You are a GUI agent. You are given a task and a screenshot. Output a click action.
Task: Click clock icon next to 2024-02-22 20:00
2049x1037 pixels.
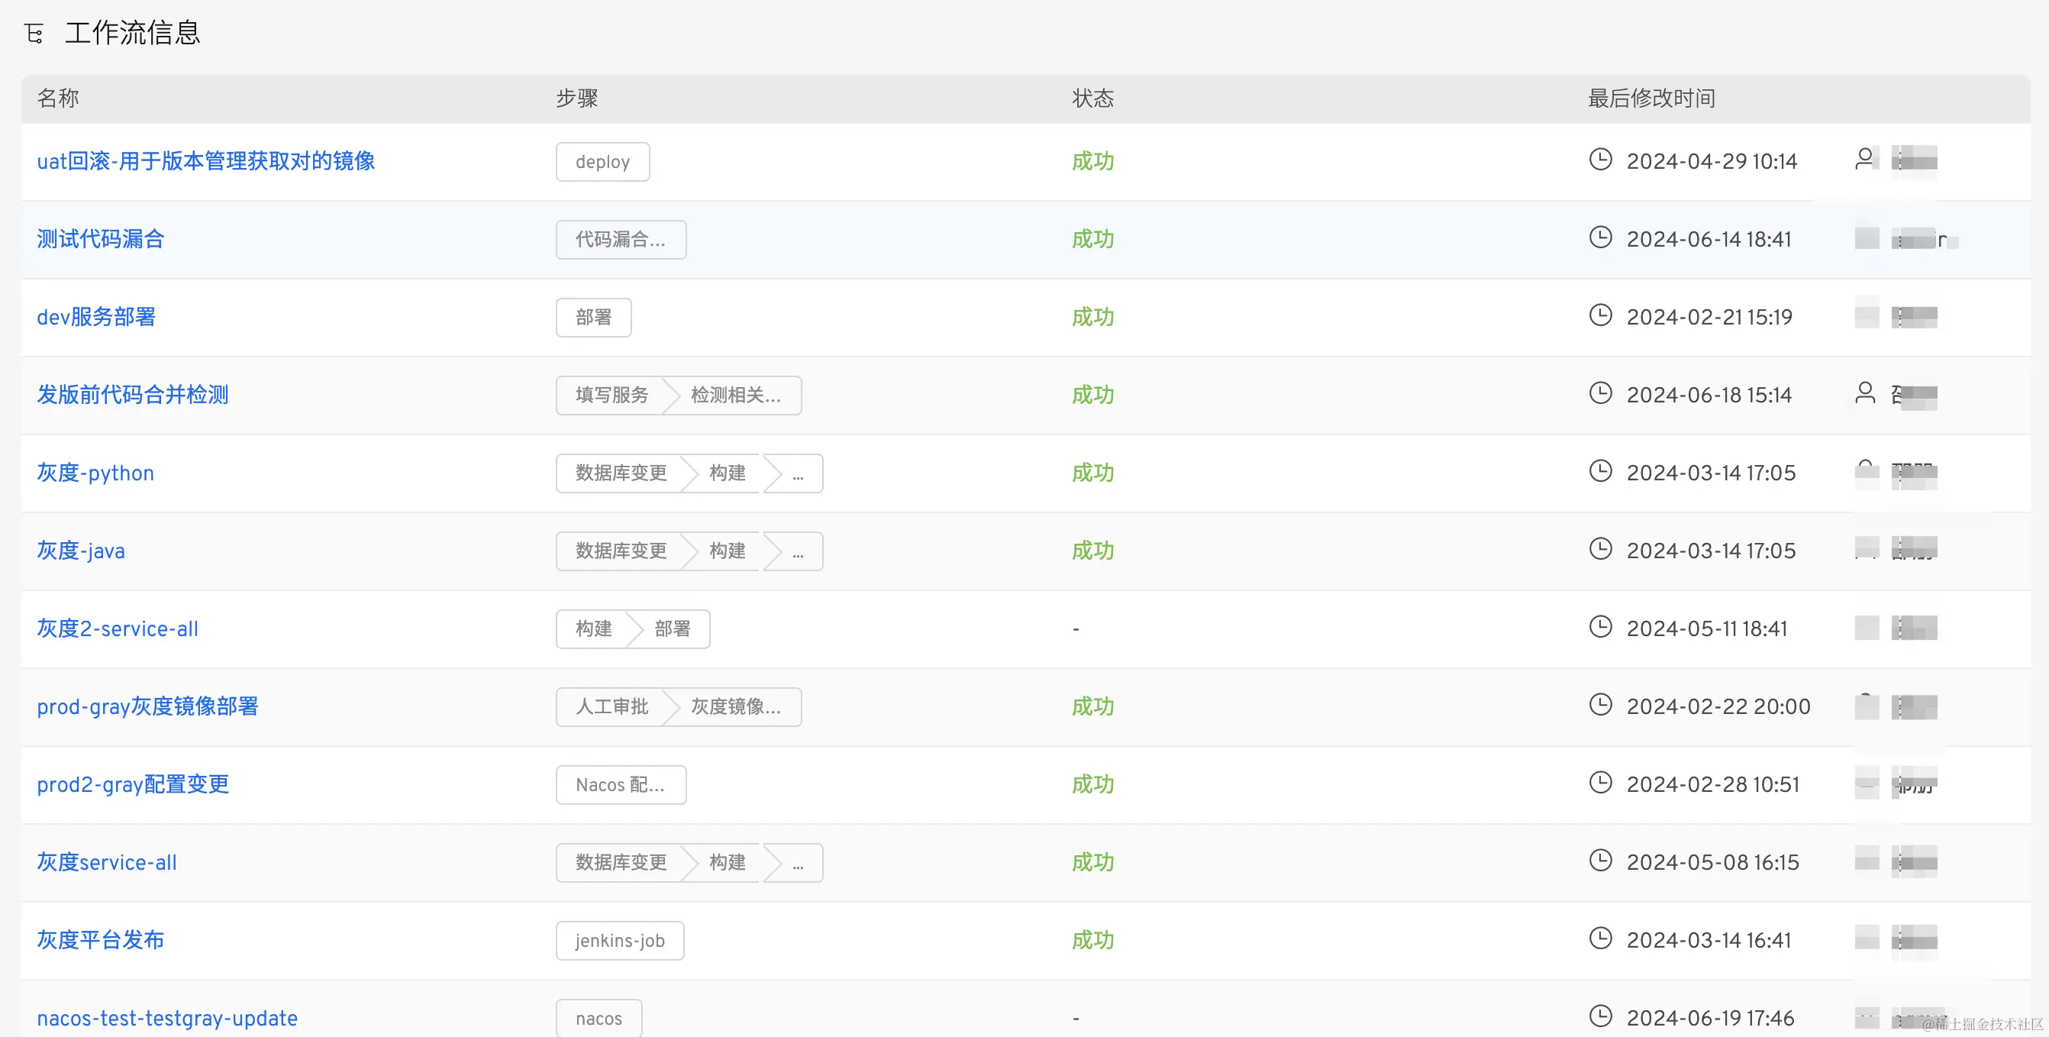point(1599,704)
